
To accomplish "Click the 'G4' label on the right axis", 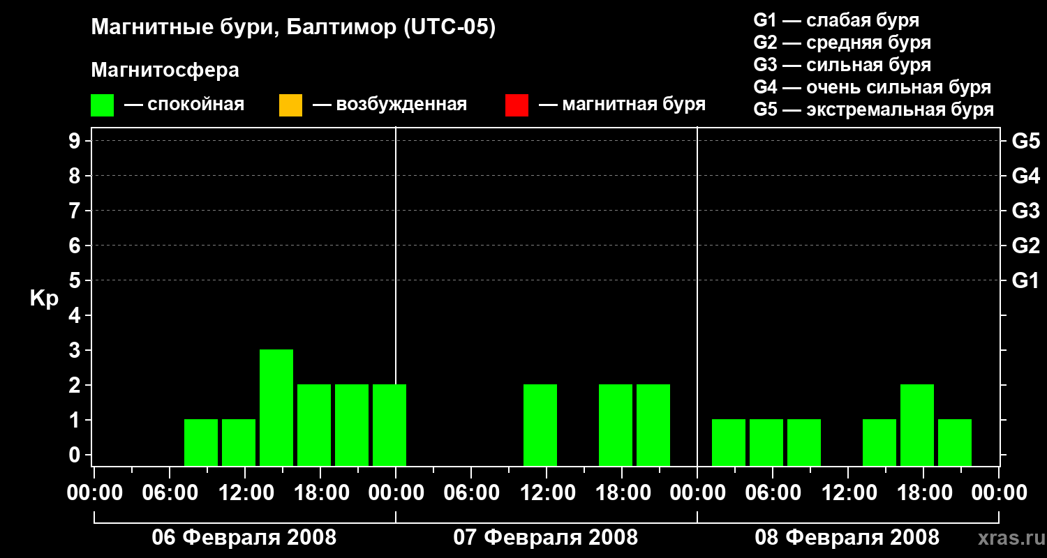I will coord(1025,176).
